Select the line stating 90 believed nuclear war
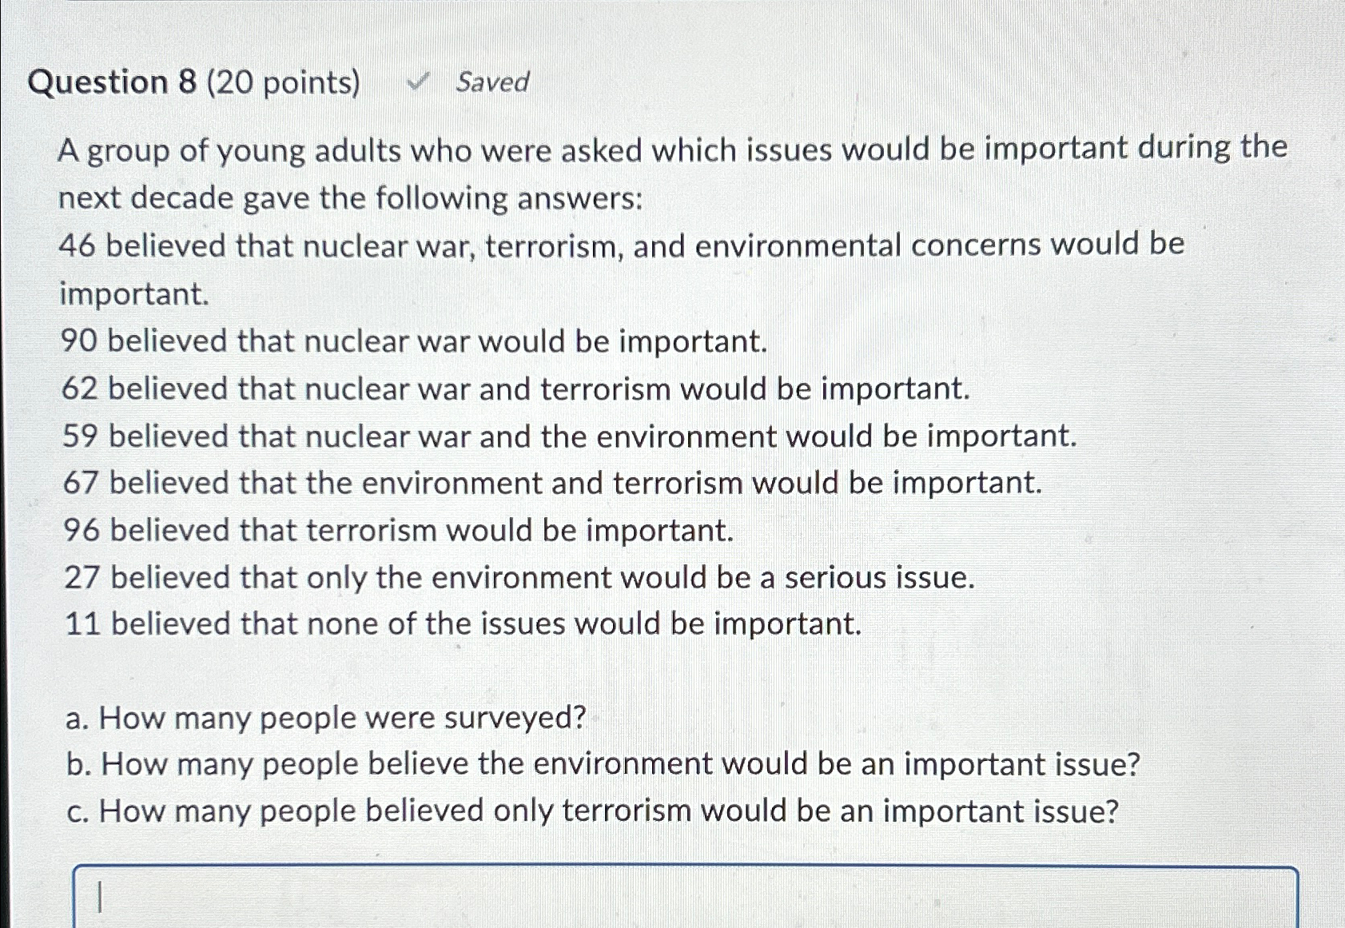The width and height of the screenshot is (1345, 928). (x=413, y=340)
